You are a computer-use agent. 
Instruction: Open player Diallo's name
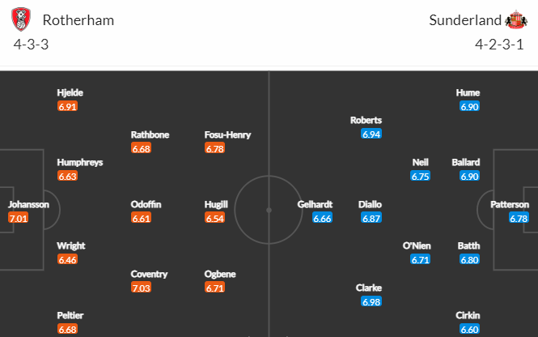click(x=370, y=204)
